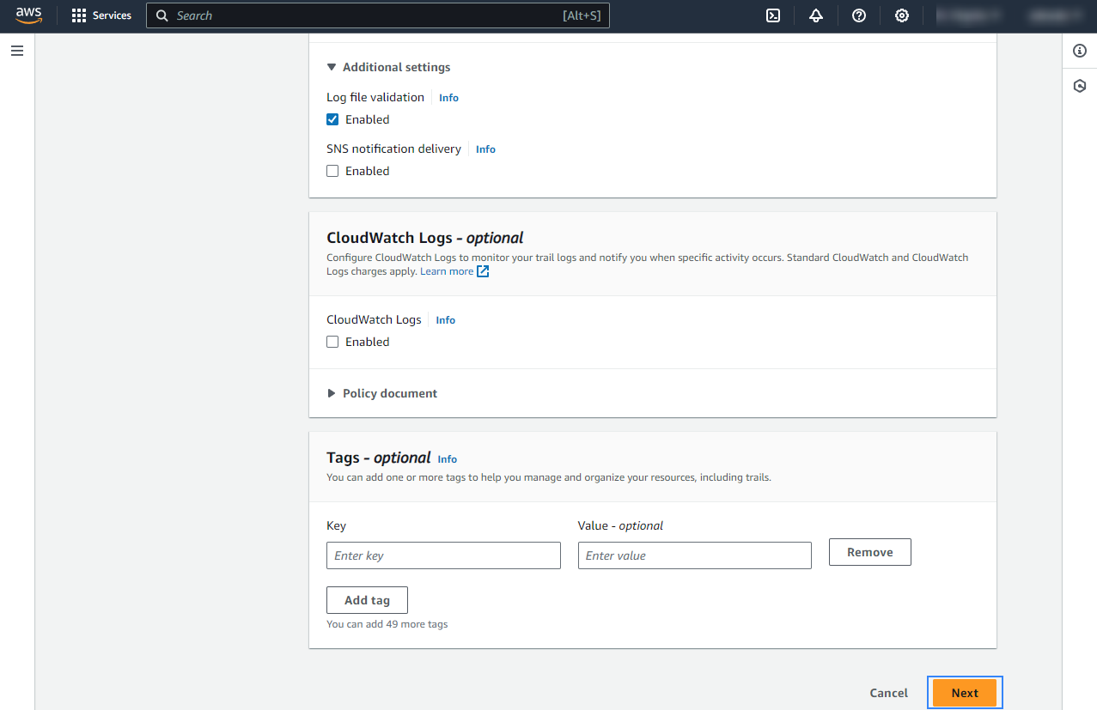Open the left hamburger navigation menu
The image size is (1097, 710).
[x=17, y=51]
